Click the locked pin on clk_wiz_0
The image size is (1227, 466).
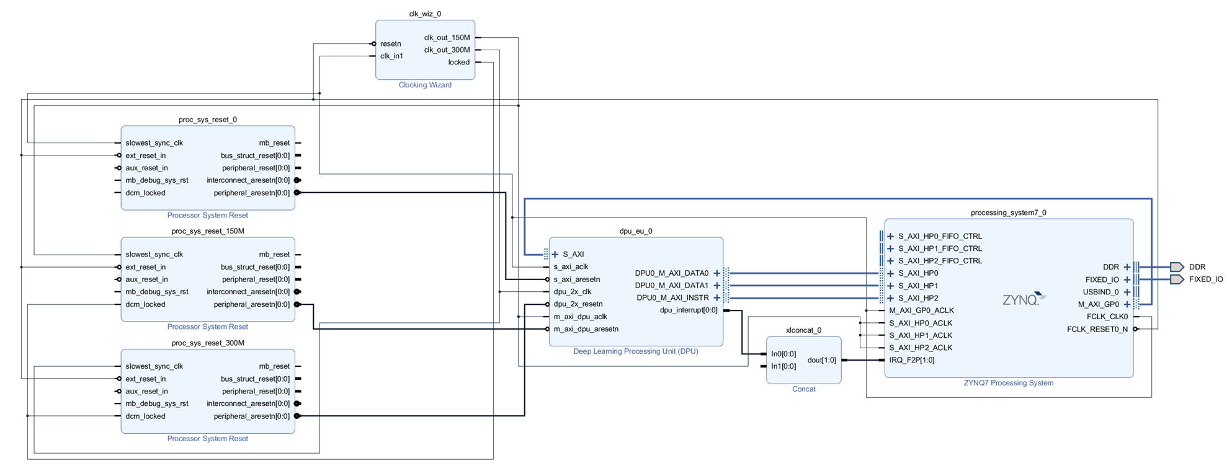coord(459,63)
